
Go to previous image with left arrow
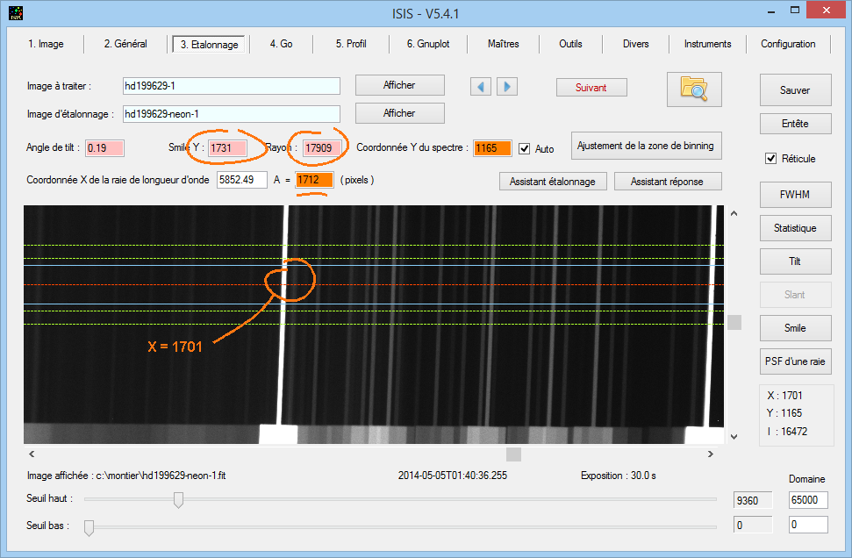coord(480,86)
